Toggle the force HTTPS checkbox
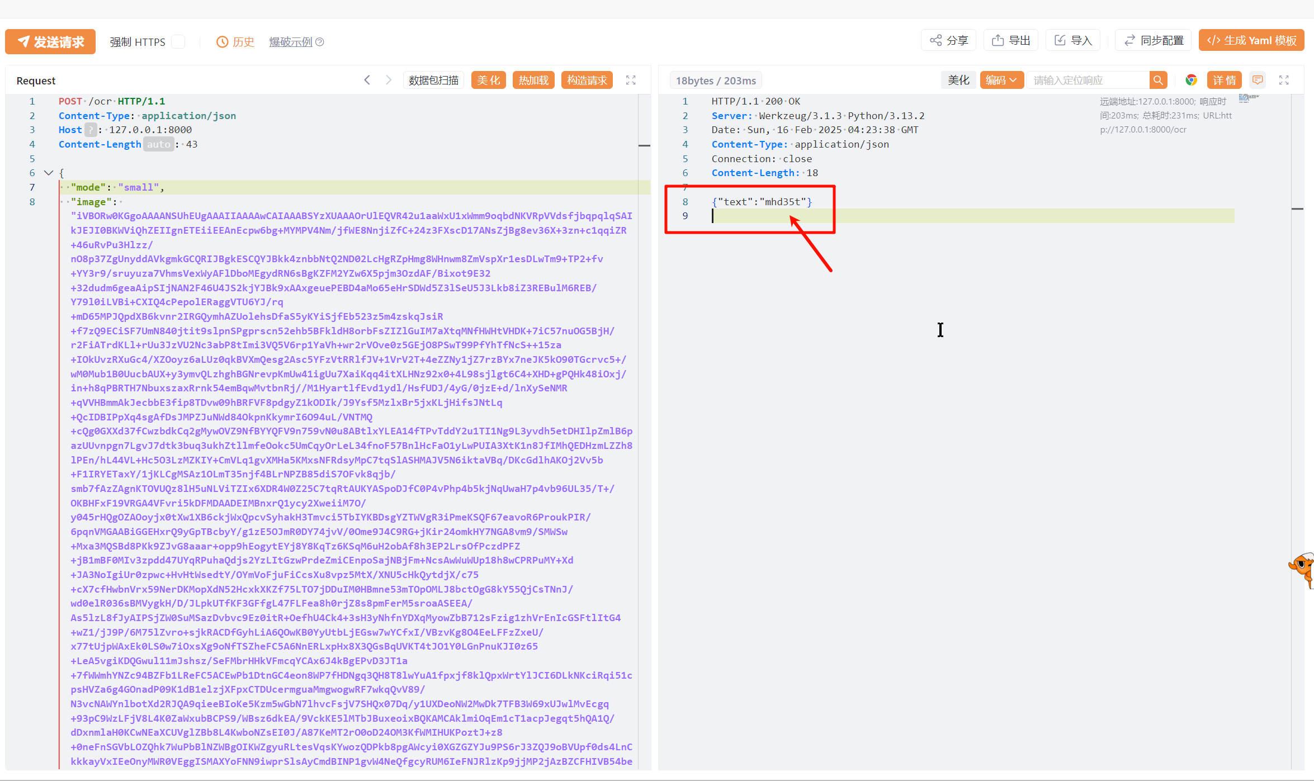This screenshot has width=1314, height=781. 178,42
